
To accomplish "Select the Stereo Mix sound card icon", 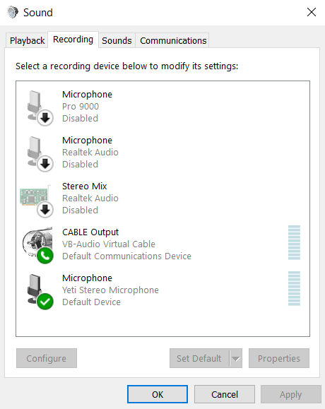I will point(37,201).
